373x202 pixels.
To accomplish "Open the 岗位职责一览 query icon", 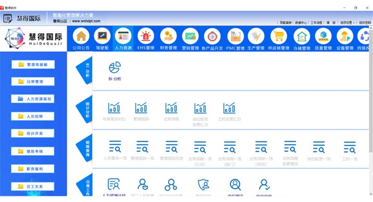I will click(319, 147).
